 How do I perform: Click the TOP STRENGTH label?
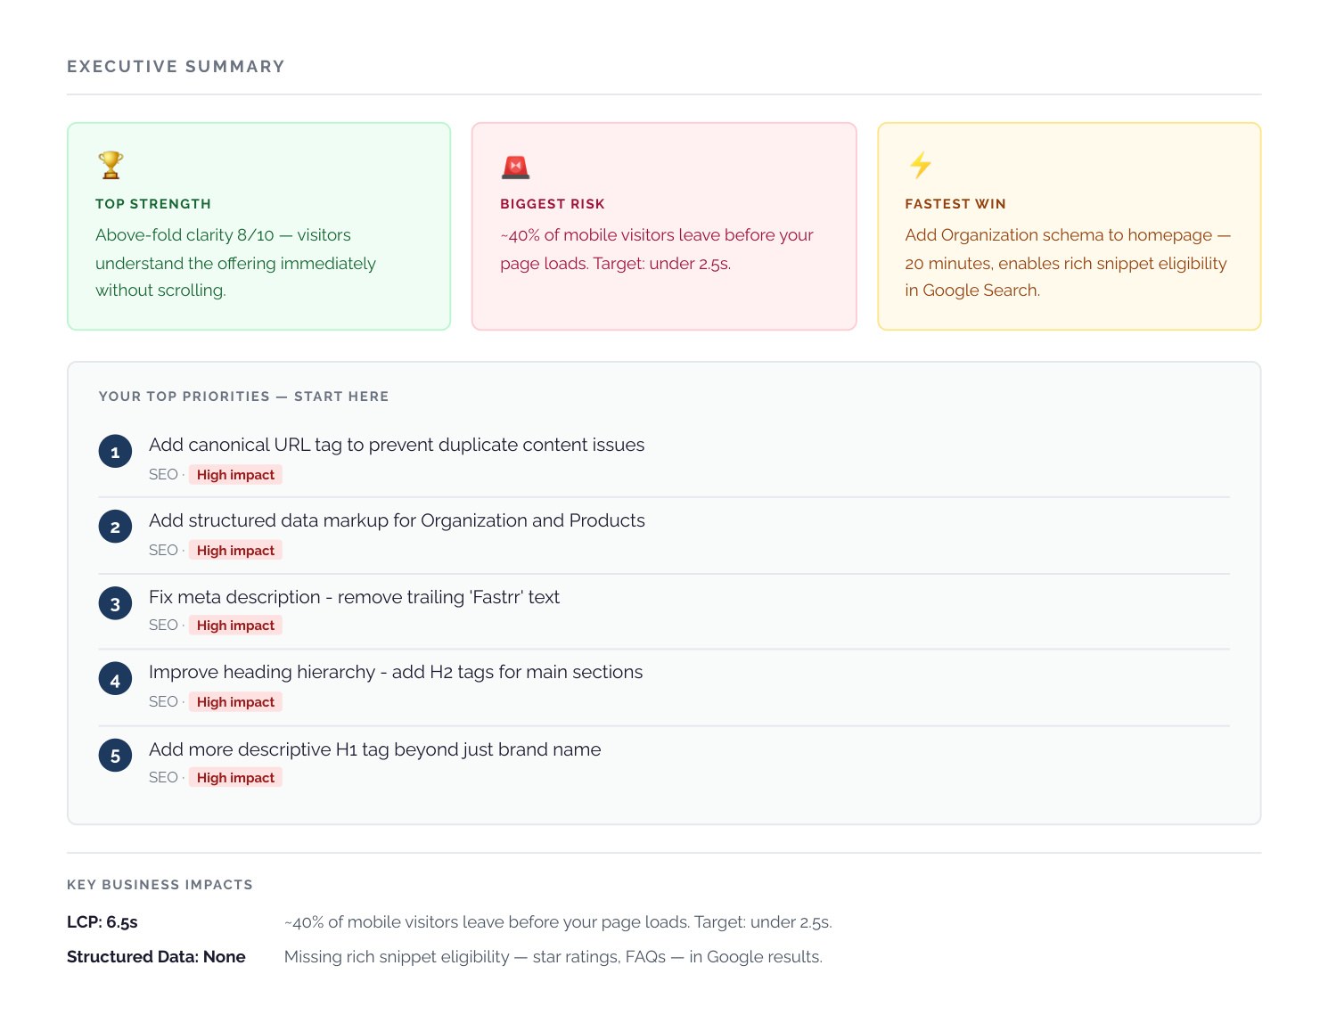[153, 204]
